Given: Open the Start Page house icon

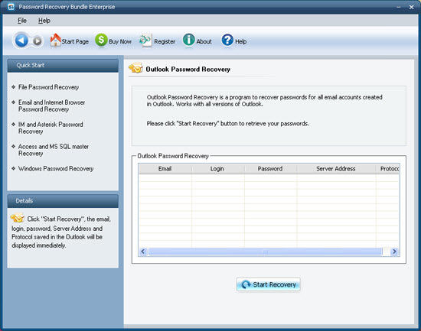Looking at the screenshot, I should click(56, 41).
